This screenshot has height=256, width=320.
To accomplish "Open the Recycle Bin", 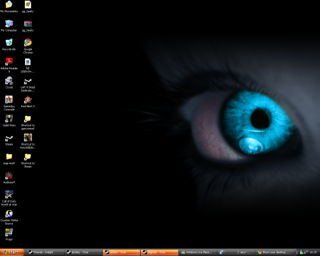I will [x=9, y=43].
